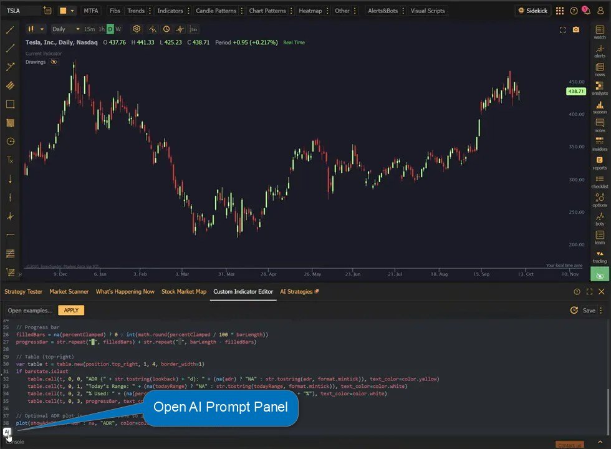Open the user account profile icon
The width and height of the screenshot is (611, 449).
[x=600, y=11]
